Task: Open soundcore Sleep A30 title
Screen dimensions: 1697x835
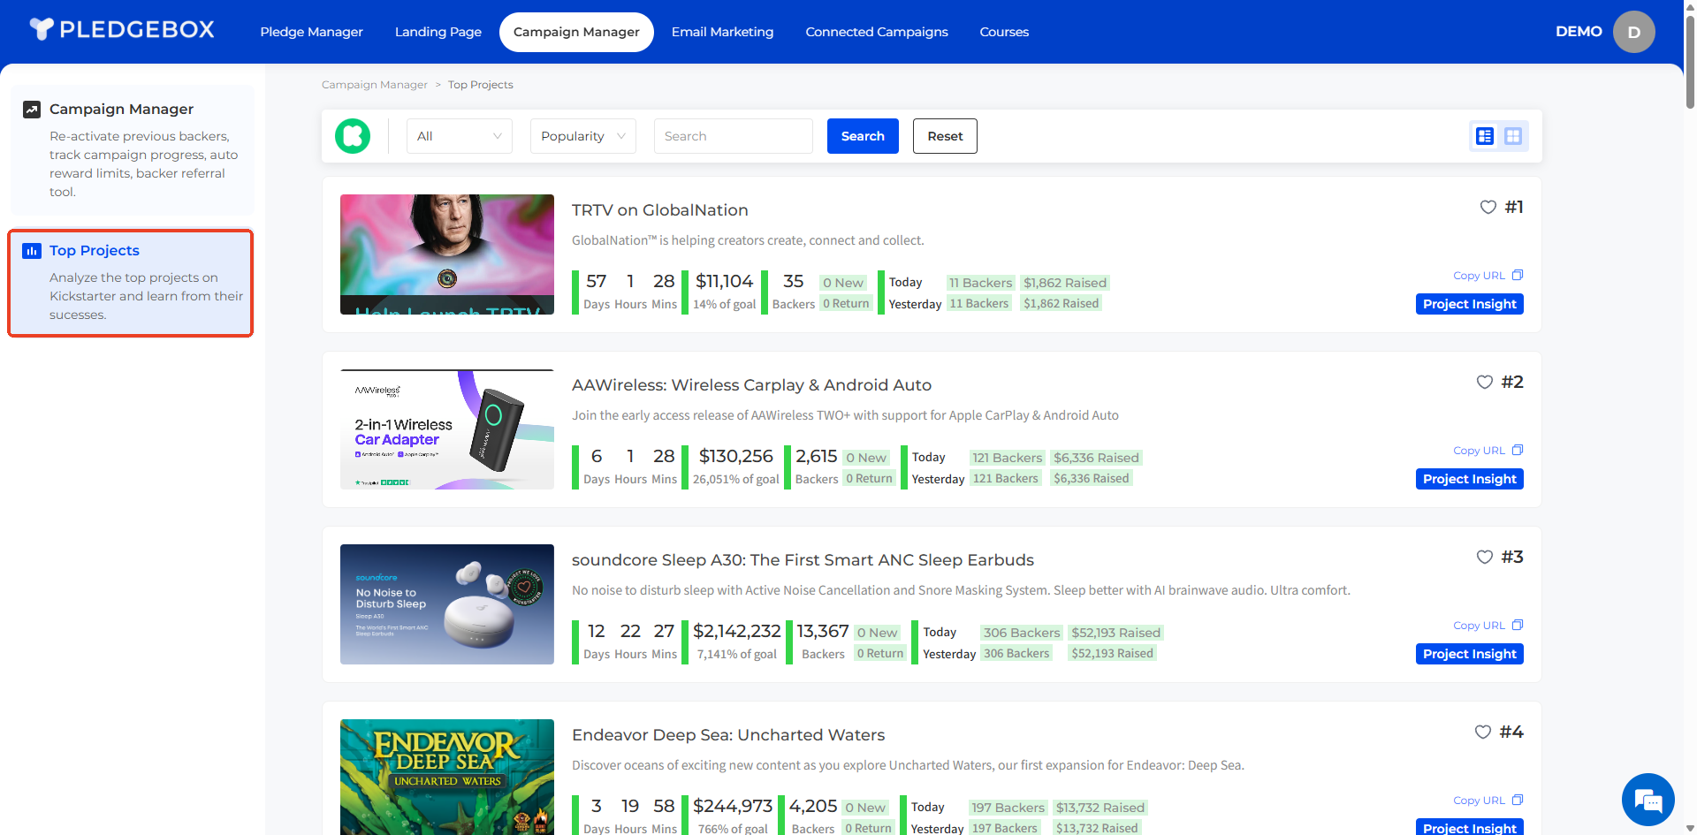Action: (x=803, y=560)
